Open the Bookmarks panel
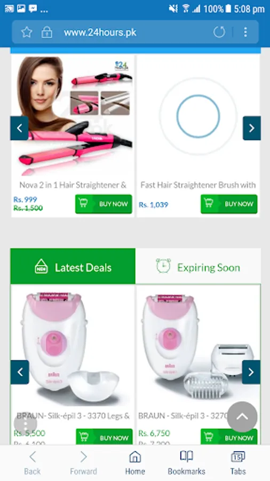Screen dimensions: 270x481 coord(186,463)
